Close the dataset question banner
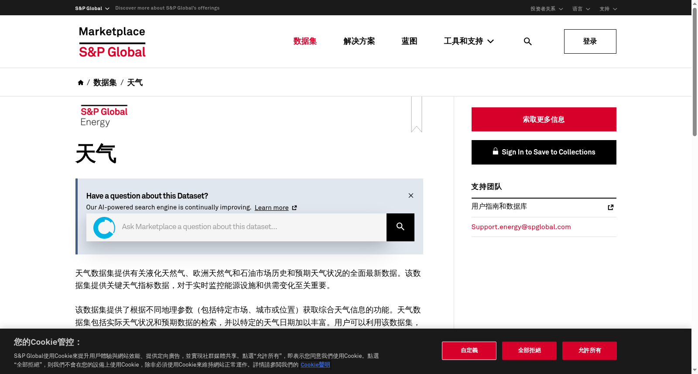Screen dimensions: 698x374 (x=411, y=196)
